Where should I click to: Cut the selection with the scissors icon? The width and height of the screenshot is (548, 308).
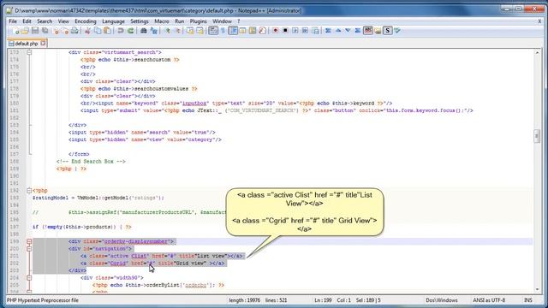(87, 31)
